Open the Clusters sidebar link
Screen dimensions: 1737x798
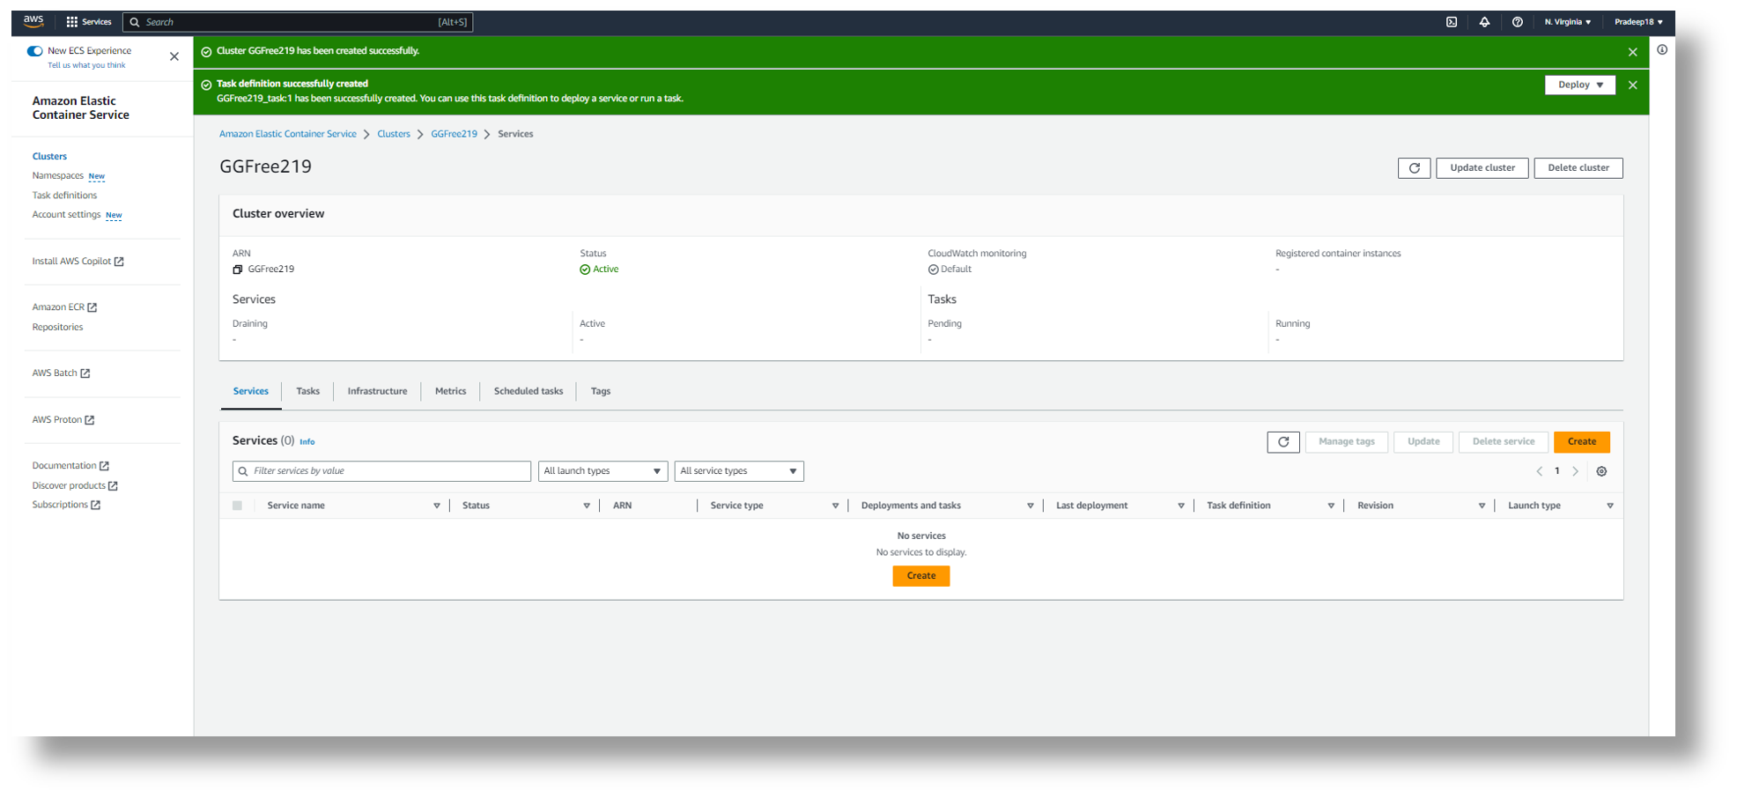tap(50, 157)
